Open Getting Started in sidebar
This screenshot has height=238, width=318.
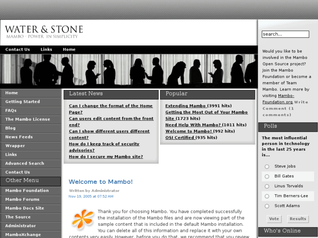tap(31, 102)
